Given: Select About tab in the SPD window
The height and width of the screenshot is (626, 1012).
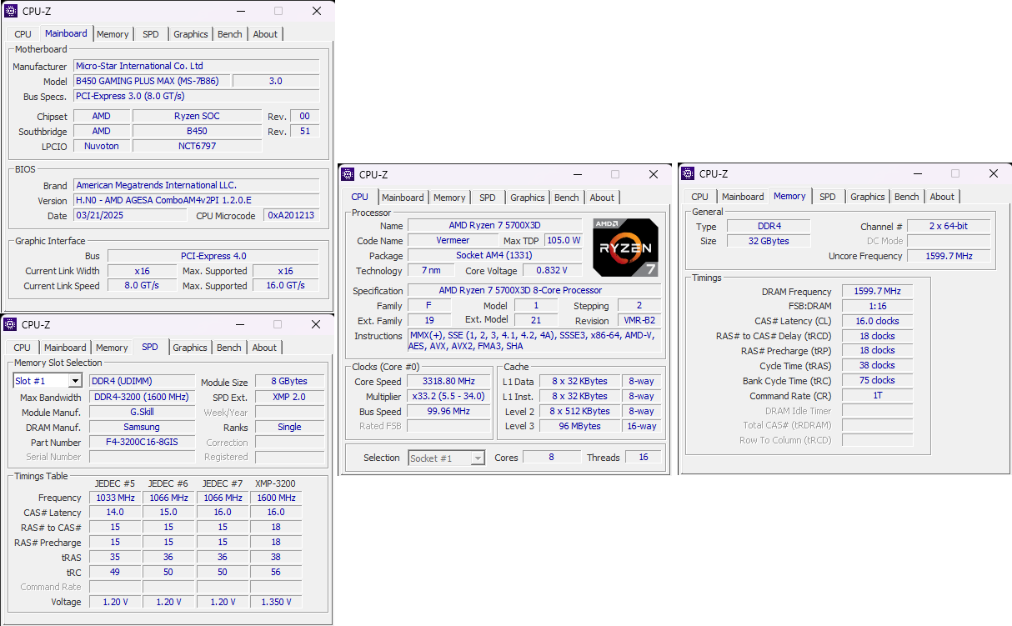Looking at the screenshot, I should [x=264, y=348].
